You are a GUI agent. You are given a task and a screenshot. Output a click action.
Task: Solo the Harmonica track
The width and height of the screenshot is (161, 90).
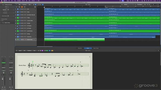pos(23,37)
